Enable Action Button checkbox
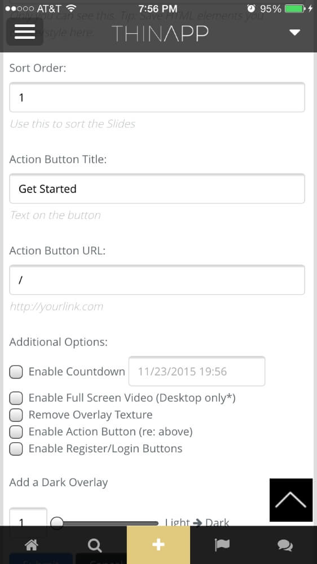The height and width of the screenshot is (564, 317). [16, 432]
